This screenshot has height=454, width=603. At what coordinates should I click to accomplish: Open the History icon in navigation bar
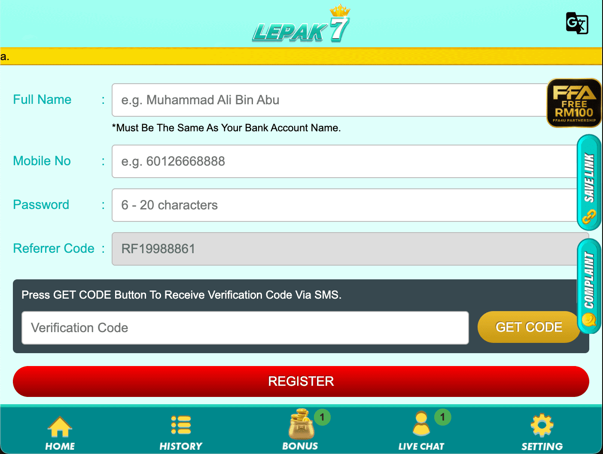[x=180, y=425]
